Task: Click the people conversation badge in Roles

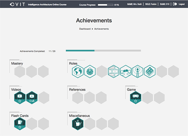Action: click(126, 71)
